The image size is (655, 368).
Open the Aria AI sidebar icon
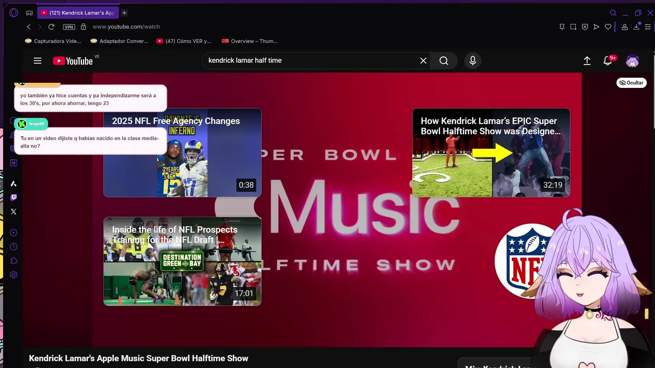click(14, 183)
